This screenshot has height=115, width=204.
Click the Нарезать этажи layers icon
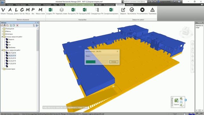point(62,10)
